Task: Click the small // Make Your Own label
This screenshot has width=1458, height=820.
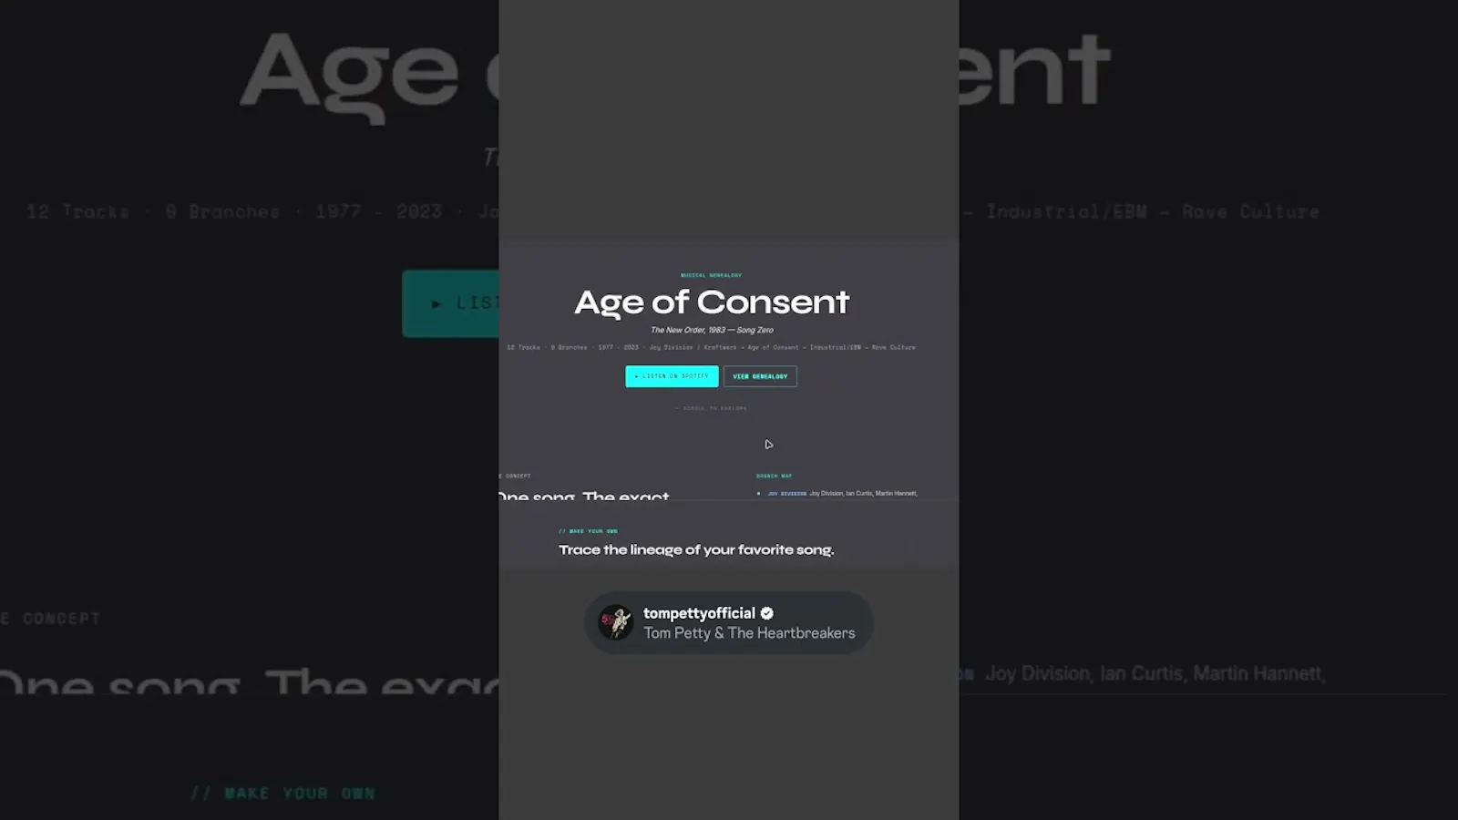Action: click(588, 531)
